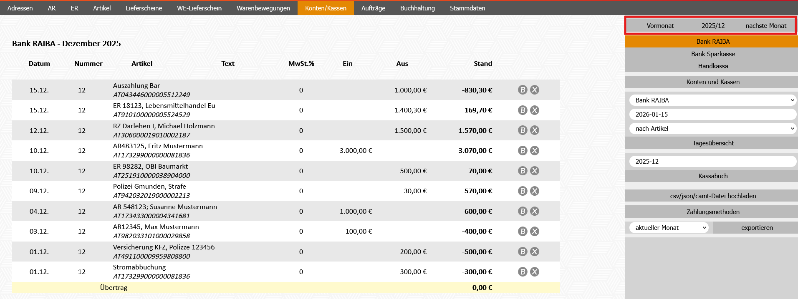Image resolution: width=798 pixels, height=299 pixels.
Task: Click B icon on Susanne Mustermann row
Action: click(523, 211)
